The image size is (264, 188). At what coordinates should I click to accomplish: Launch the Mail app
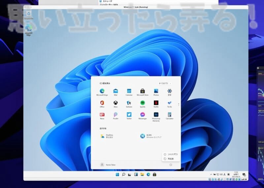tap(115, 92)
